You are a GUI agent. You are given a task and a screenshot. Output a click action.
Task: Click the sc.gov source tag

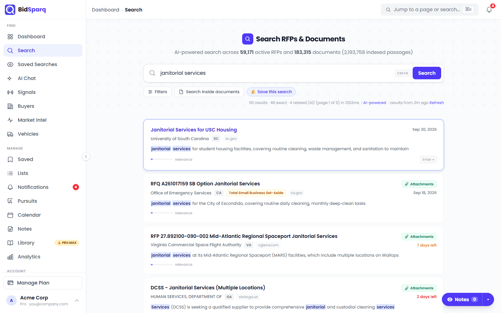231,139
